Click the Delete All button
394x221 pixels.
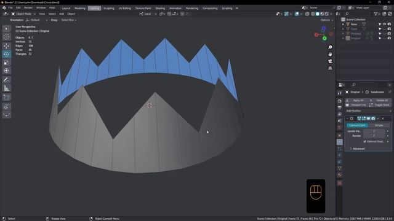click(380, 100)
